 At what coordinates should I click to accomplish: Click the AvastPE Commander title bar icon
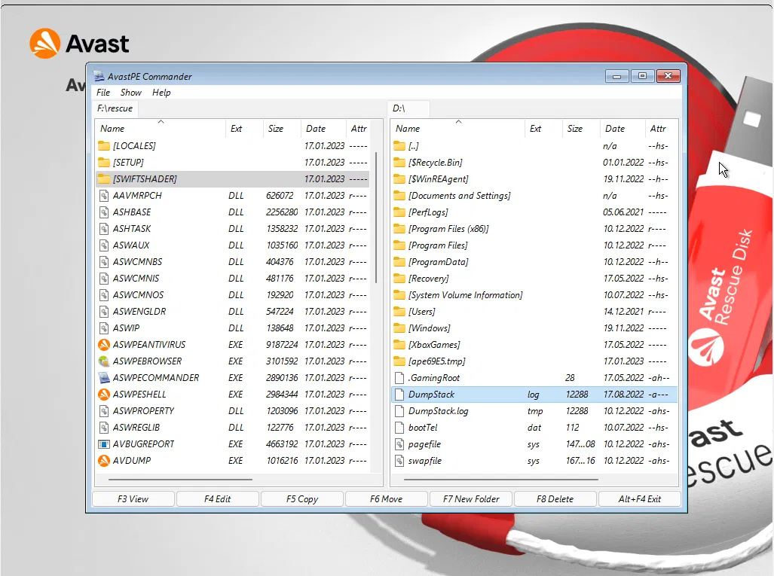click(98, 76)
